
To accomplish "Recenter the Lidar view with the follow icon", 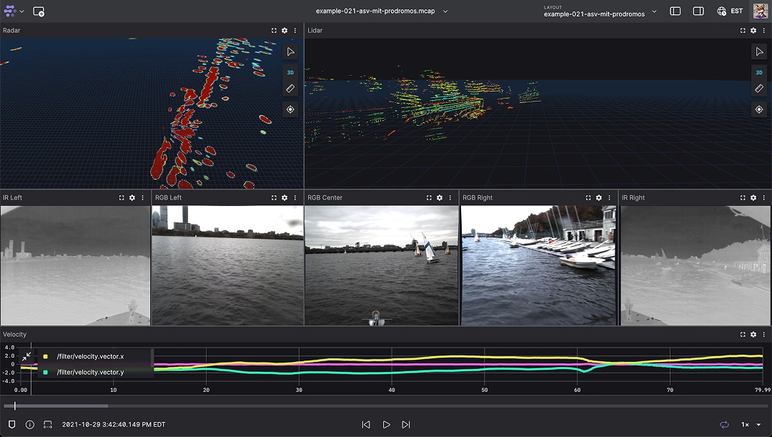I will pyautogui.click(x=759, y=109).
